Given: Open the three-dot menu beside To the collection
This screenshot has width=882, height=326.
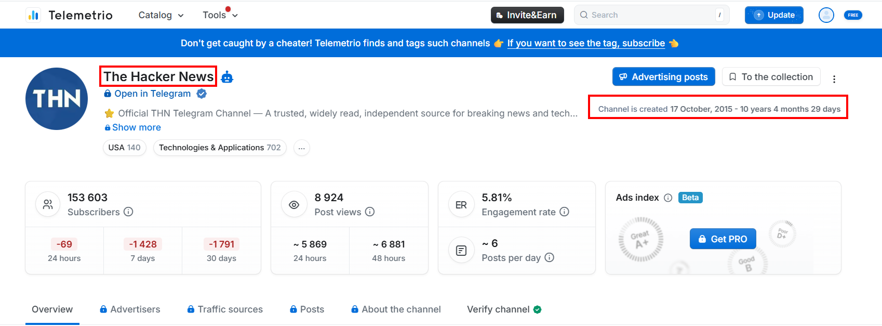Looking at the screenshot, I should [834, 79].
